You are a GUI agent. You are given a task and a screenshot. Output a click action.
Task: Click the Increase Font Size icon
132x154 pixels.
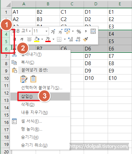coord(53,31)
